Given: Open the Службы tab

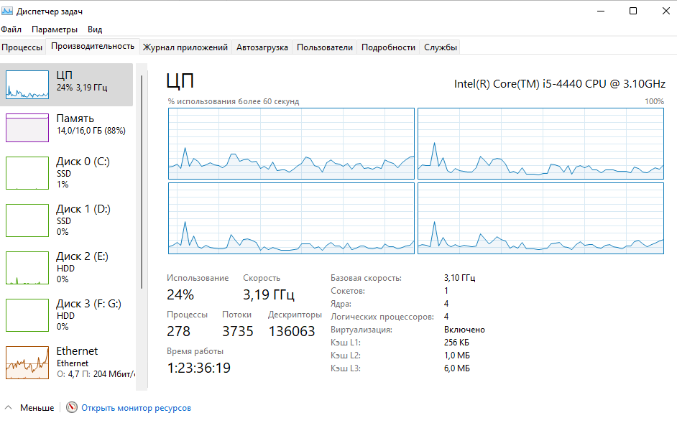Looking at the screenshot, I should 441,47.
